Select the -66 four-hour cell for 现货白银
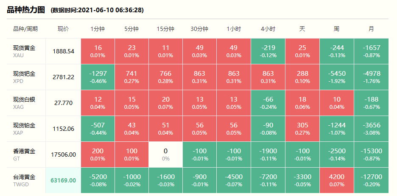This screenshot has height=196, width=397. pyautogui.click(x=268, y=102)
